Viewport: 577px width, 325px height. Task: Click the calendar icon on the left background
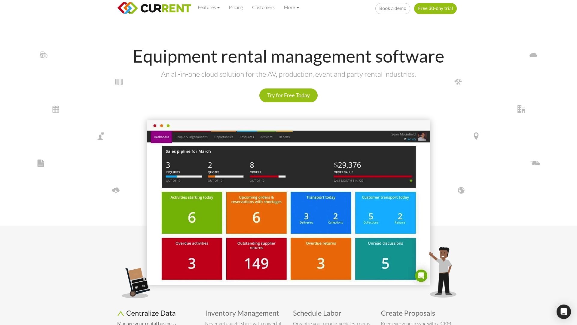[55, 109]
